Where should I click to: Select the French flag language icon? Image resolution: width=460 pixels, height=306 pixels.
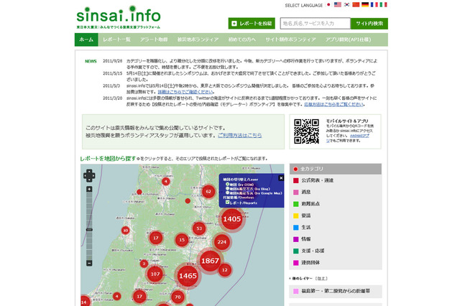coord(374,5)
